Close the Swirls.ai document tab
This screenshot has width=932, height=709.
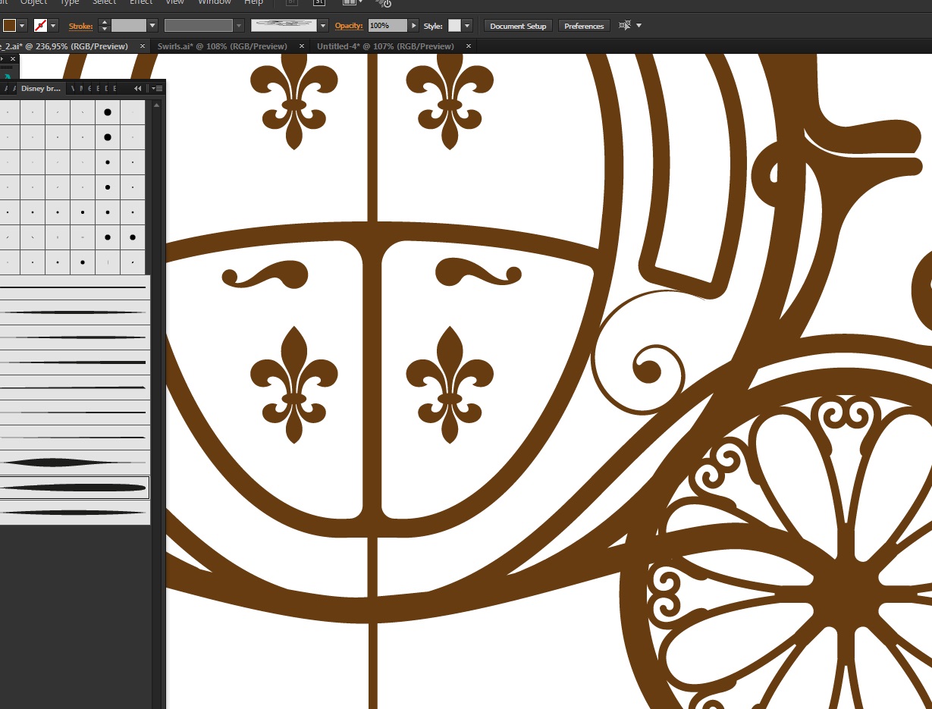tap(302, 46)
